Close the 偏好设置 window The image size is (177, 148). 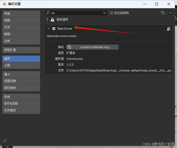169,4
